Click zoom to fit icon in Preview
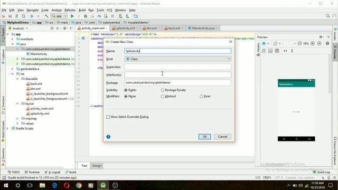Screen dimensions: 338x190 [319, 43]
